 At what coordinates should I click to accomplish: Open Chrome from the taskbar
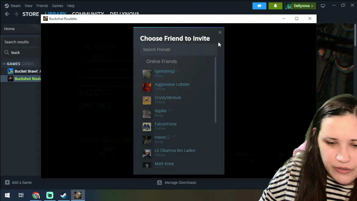tap(36, 195)
